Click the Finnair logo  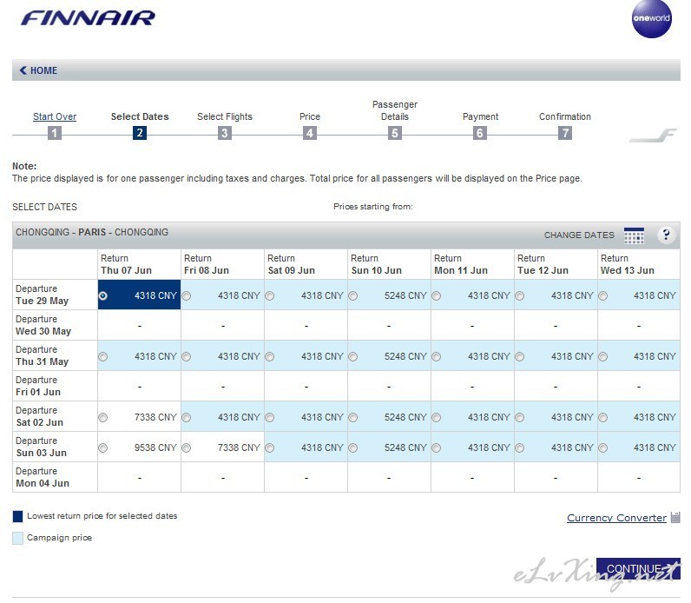[88, 18]
